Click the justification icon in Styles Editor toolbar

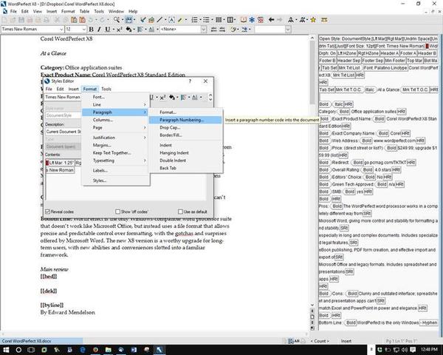[x=183, y=98]
